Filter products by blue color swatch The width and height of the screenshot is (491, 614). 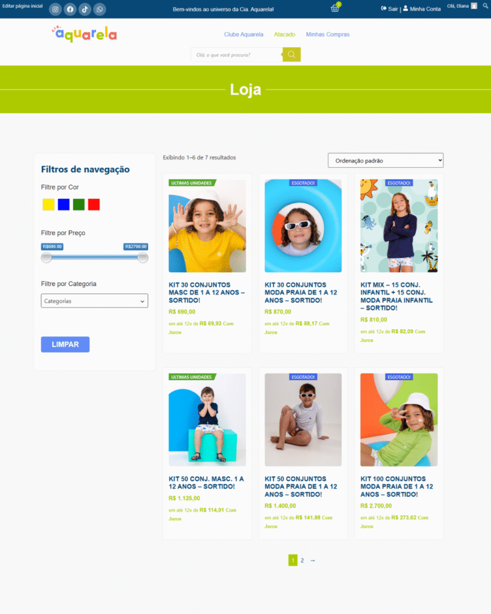click(x=64, y=204)
